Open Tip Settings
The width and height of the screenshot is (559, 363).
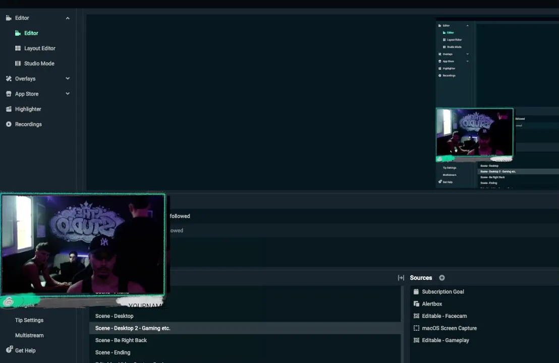[29, 320]
